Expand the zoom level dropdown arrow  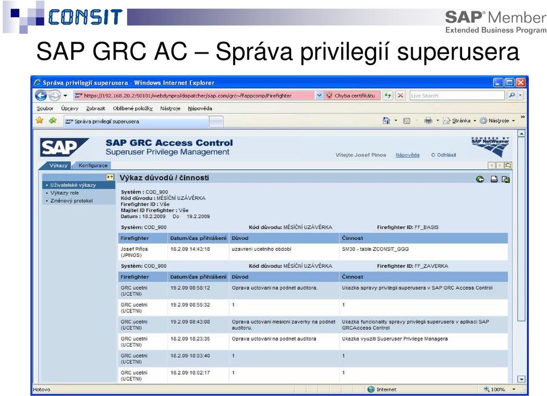[513, 389]
